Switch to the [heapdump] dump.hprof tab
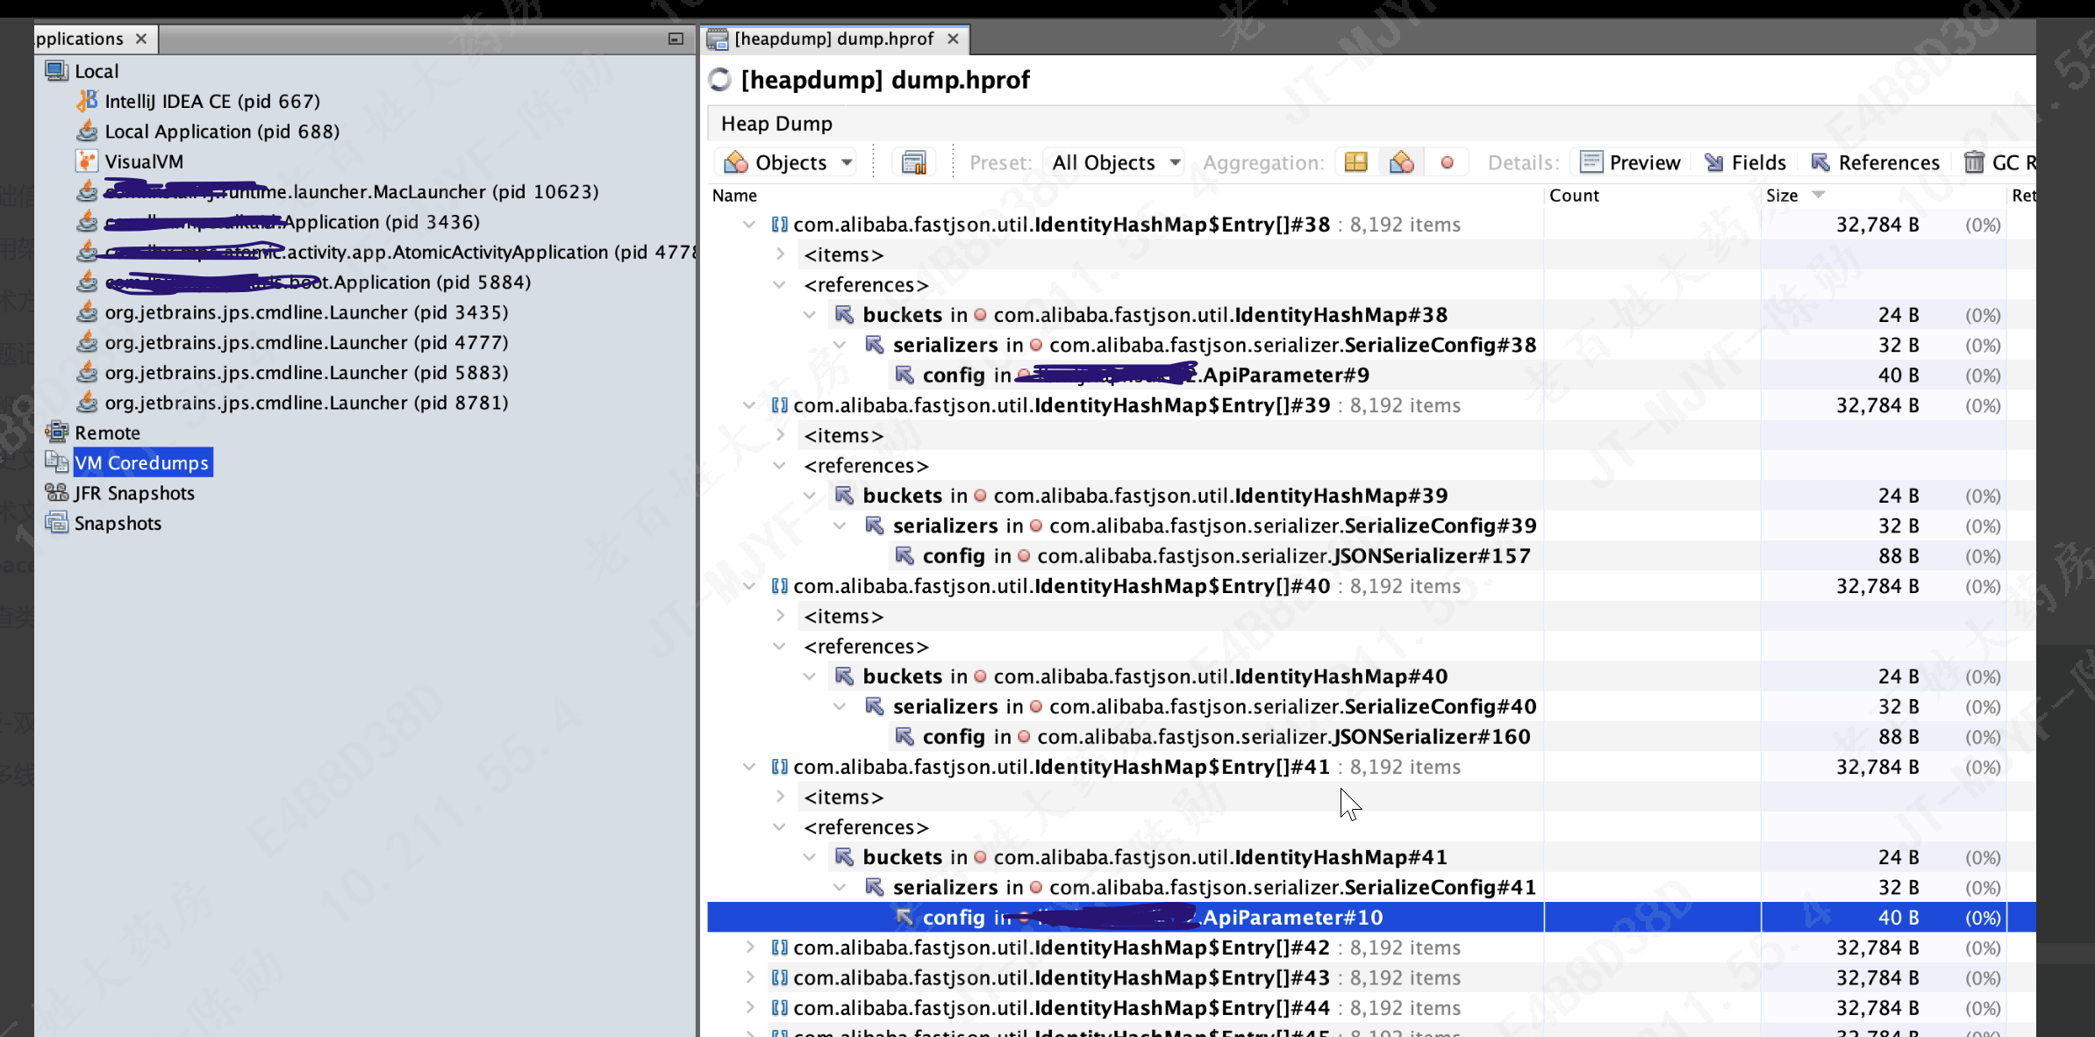The height and width of the screenshot is (1037, 2095). pos(833,39)
